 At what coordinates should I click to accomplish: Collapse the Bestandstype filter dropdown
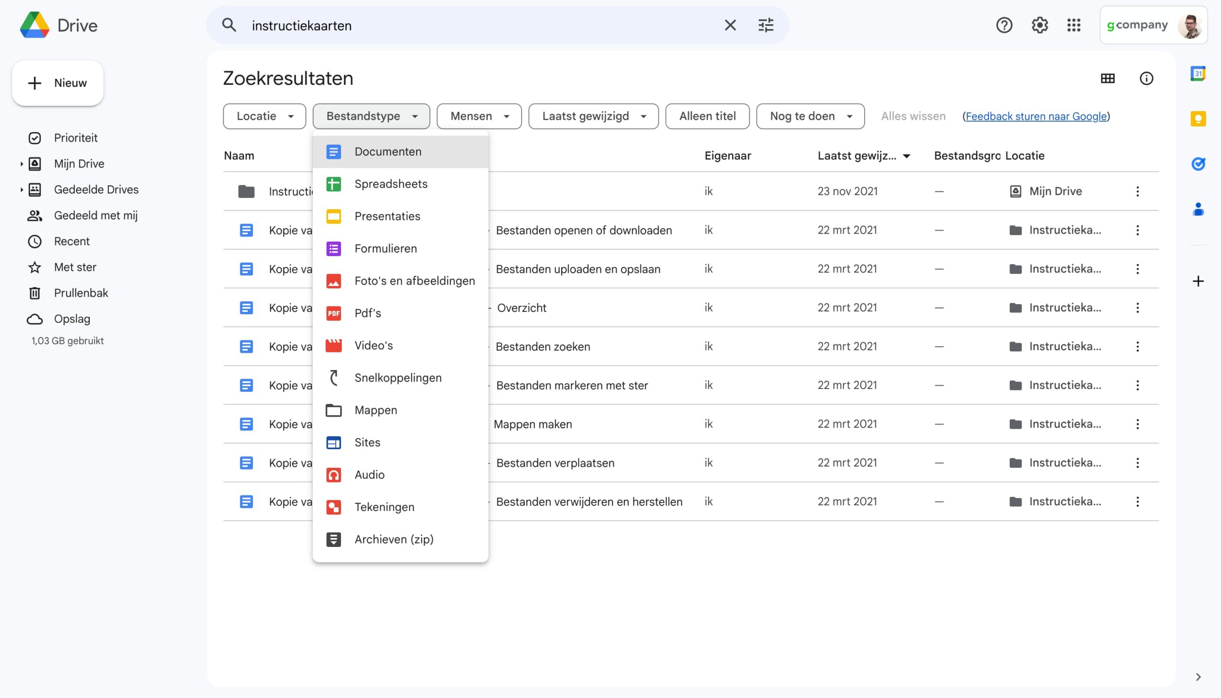371,116
